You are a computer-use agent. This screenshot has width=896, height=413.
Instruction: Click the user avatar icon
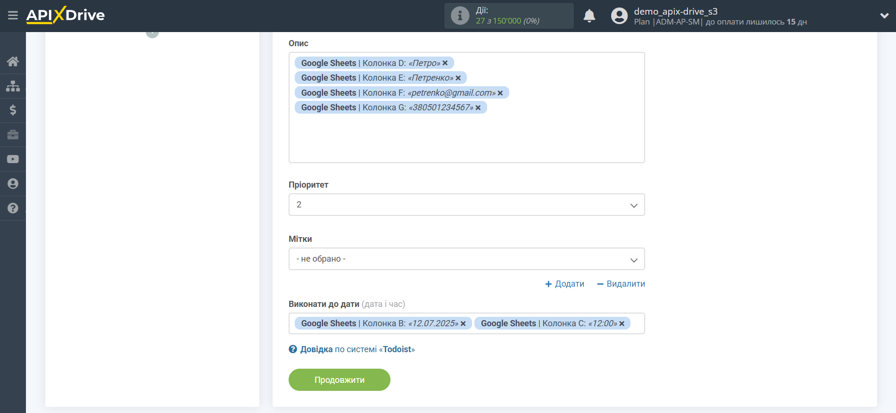click(619, 16)
